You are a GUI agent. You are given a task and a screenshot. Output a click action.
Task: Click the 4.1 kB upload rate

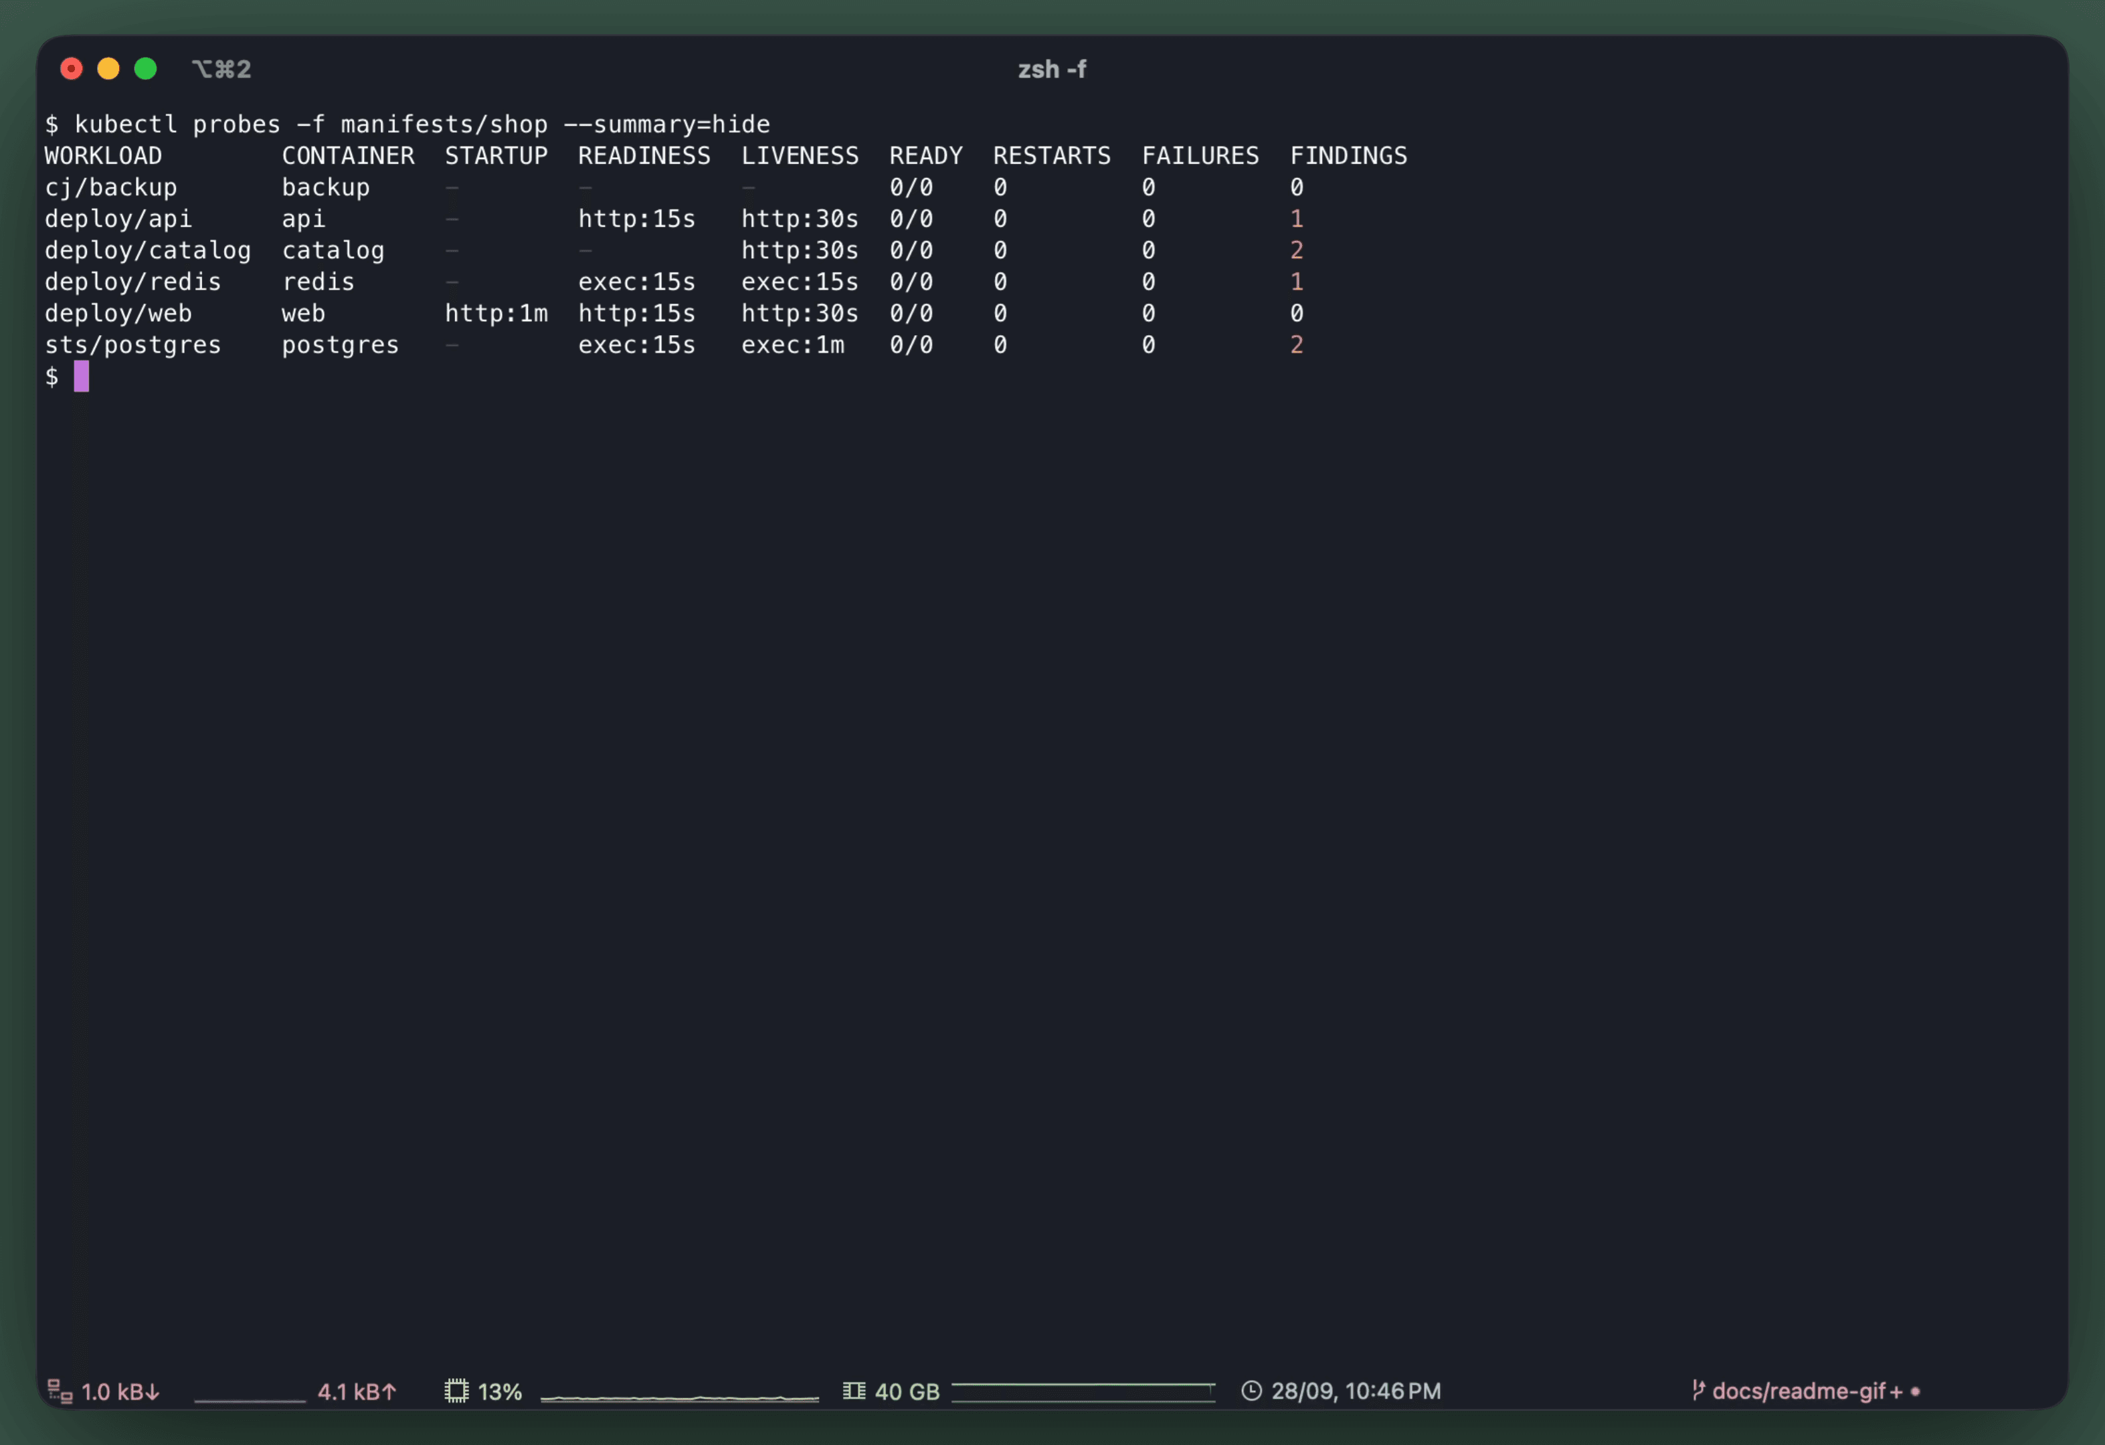pos(357,1391)
